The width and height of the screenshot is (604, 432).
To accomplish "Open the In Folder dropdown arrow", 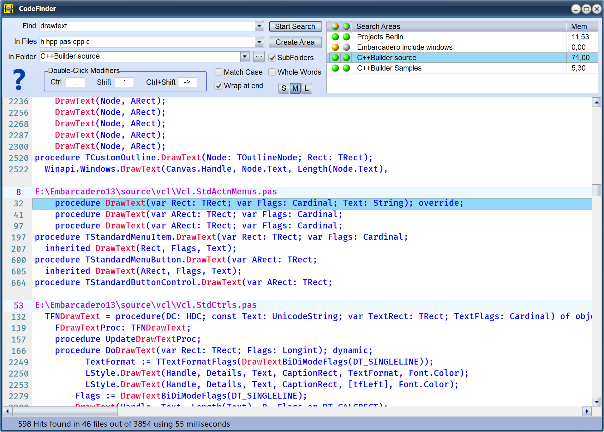I will pos(245,56).
